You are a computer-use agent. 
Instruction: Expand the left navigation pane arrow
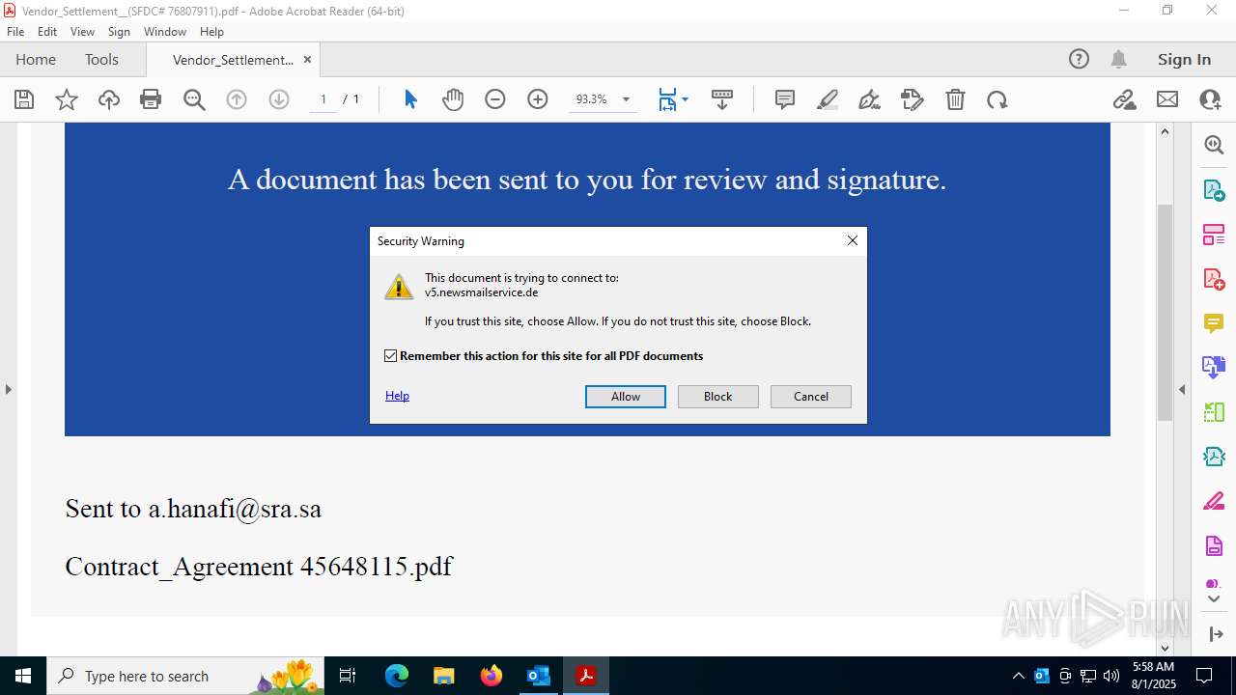8,389
